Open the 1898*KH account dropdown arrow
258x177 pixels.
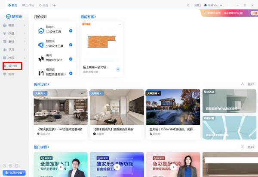click(x=221, y=6)
